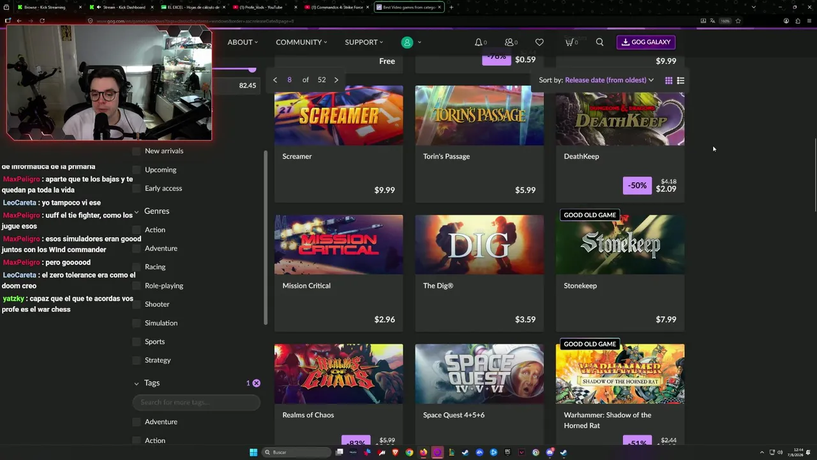Viewport: 817px width, 460px height.
Task: Toggle the New arrivals checkbox
Action: pyautogui.click(x=136, y=151)
